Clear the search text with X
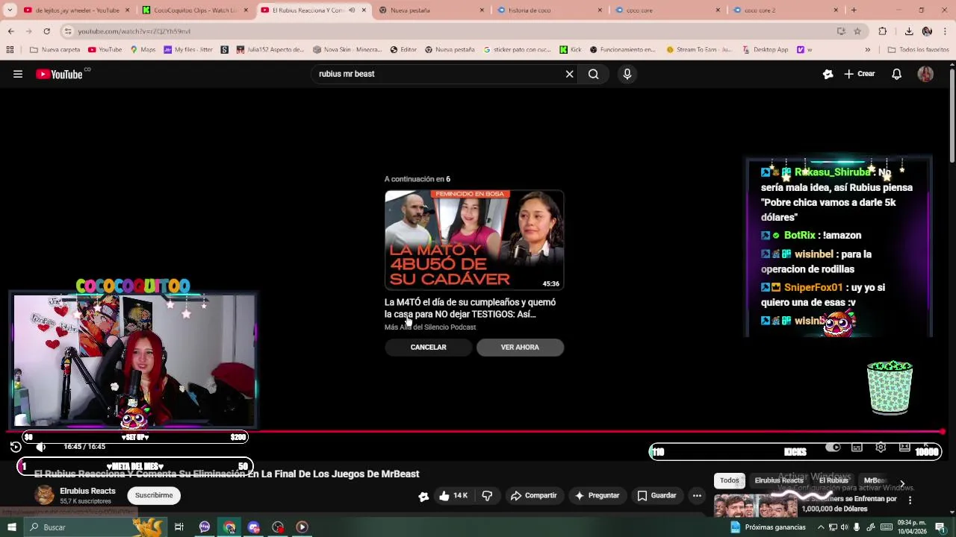The height and width of the screenshot is (537, 956). tap(569, 74)
